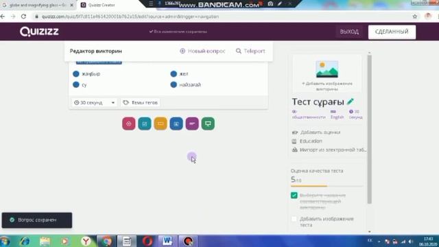Viewport: 439px width, 247px height.
Task: Click the Teleport button
Action: (x=250, y=51)
